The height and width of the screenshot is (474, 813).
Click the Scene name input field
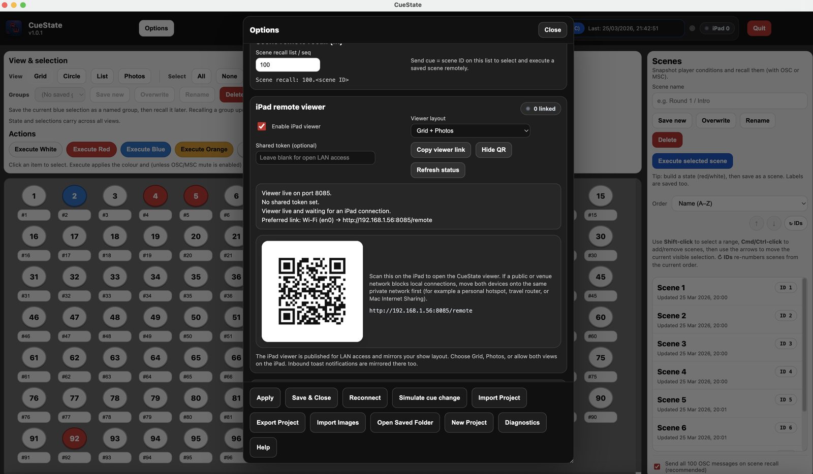(730, 101)
